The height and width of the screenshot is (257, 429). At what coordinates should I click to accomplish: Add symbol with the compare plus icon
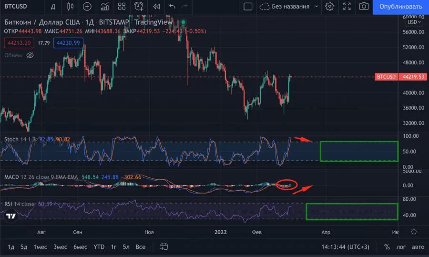pyautogui.click(x=87, y=6)
